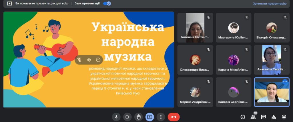Open the activities panel
293x122 pixels.
click(274, 117)
